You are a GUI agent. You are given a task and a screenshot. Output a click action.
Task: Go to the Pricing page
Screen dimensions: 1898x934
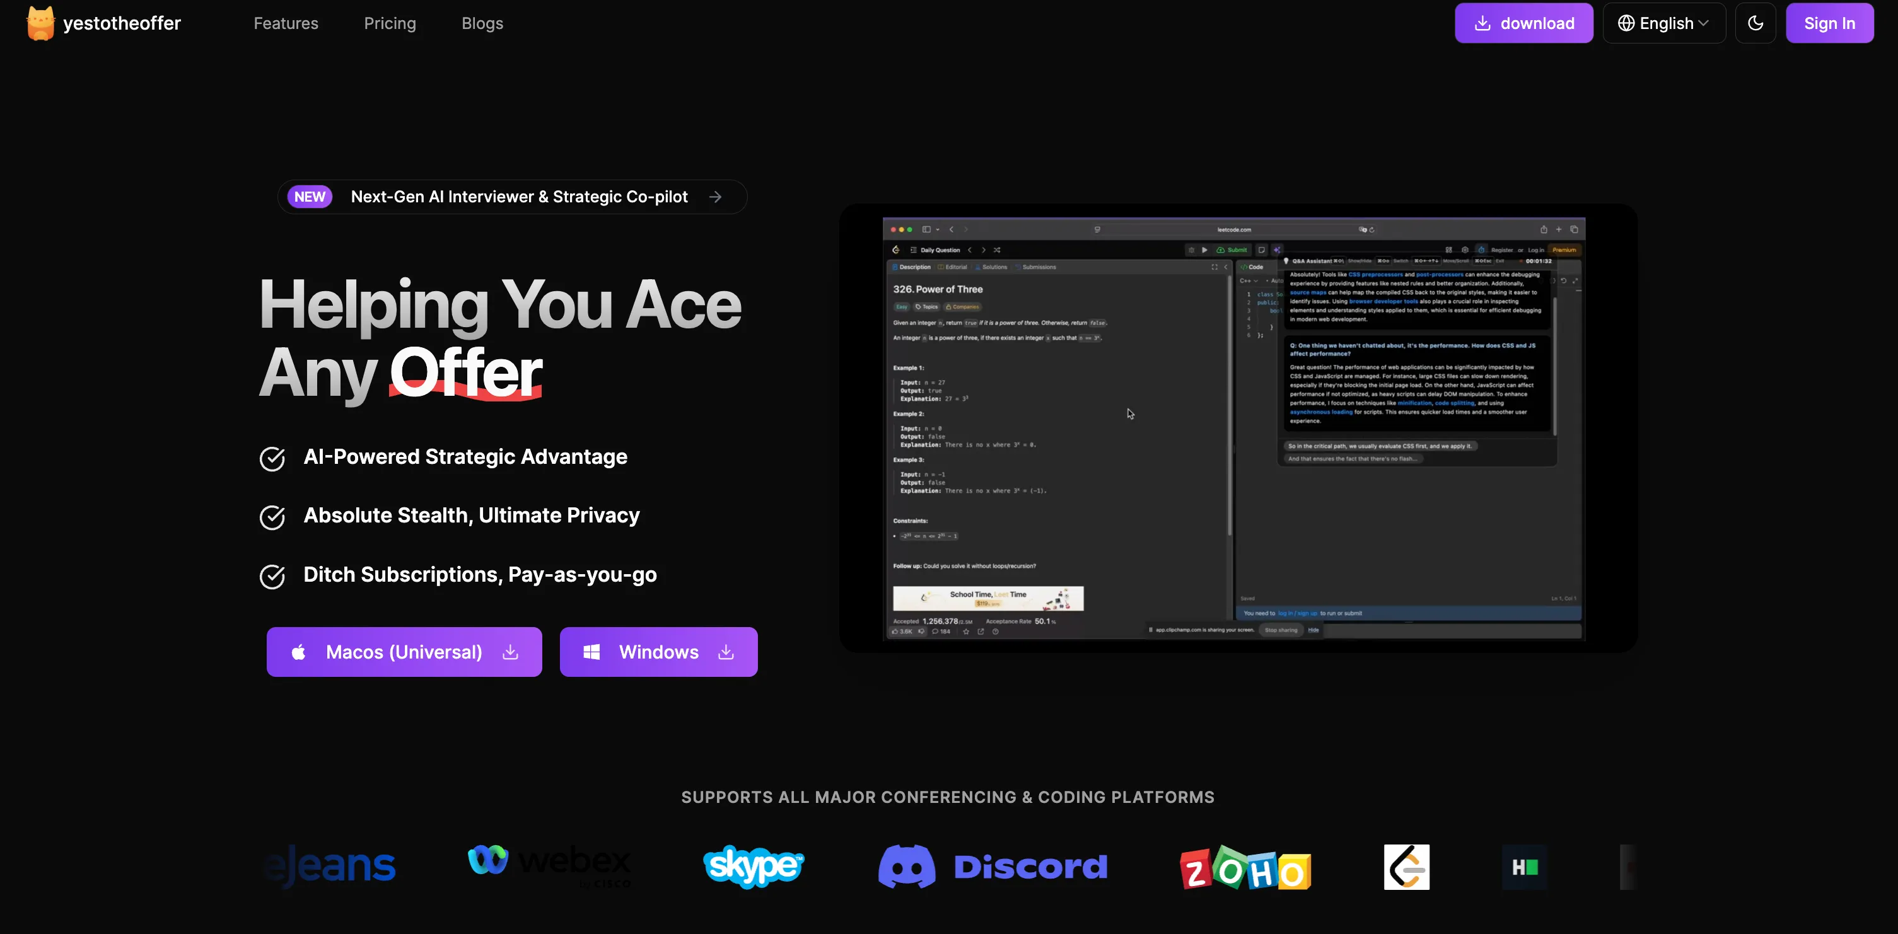tap(390, 23)
